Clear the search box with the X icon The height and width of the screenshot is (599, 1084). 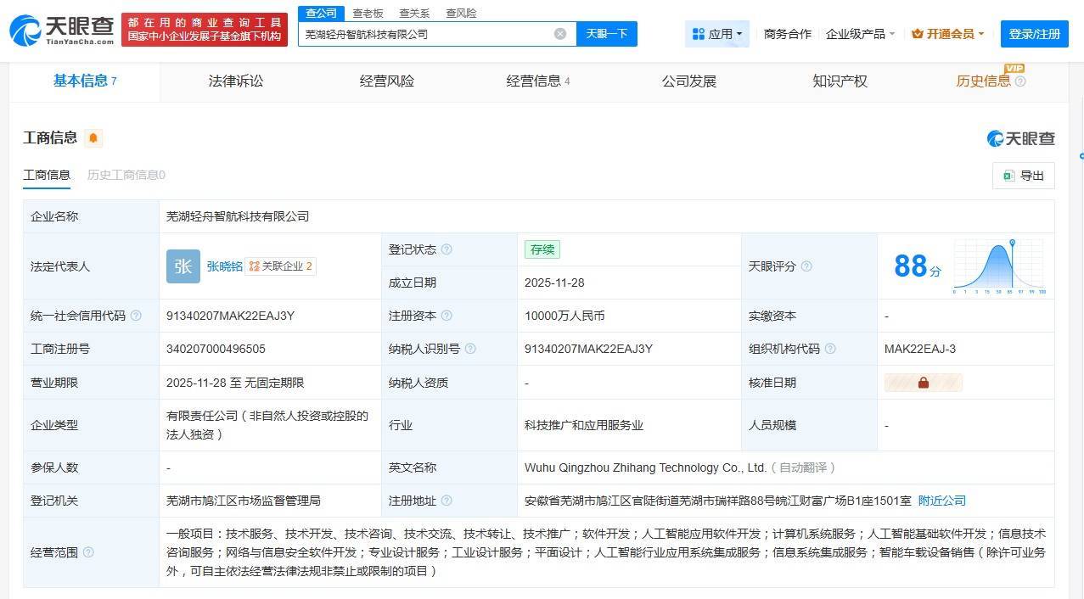point(559,33)
